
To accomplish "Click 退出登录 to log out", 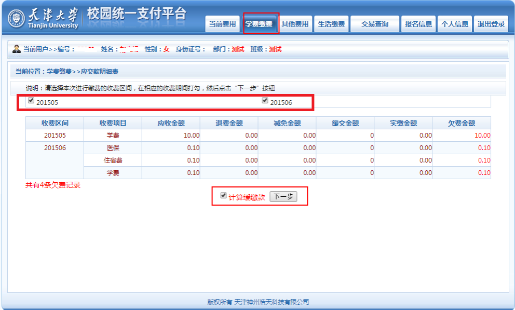I will tap(491, 24).
